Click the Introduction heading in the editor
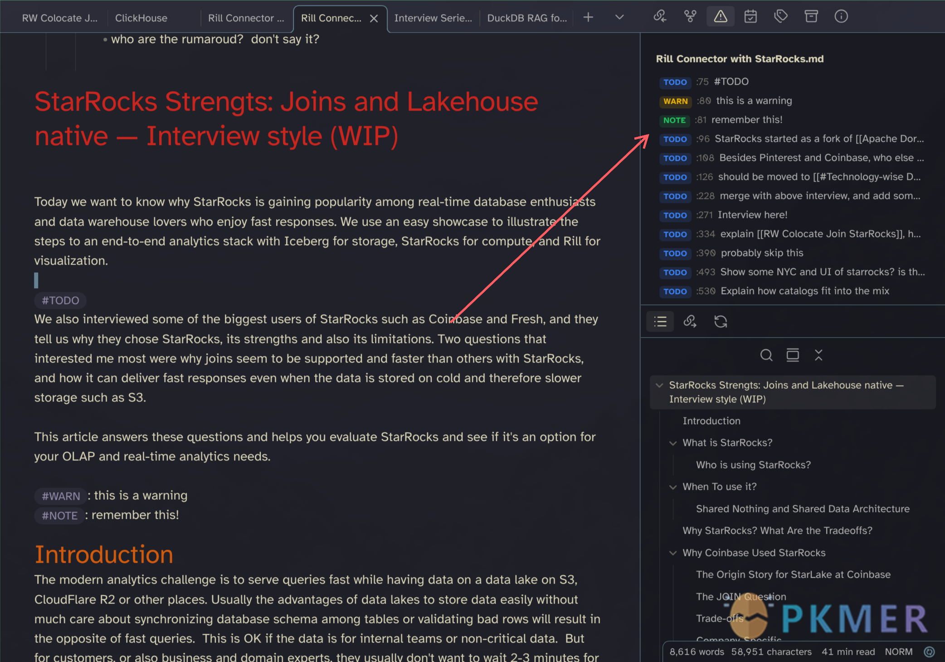 pos(104,555)
